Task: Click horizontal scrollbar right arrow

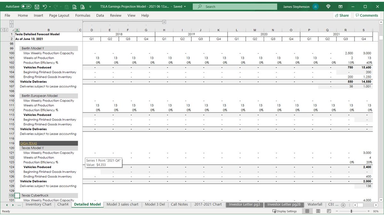Action: point(376,205)
